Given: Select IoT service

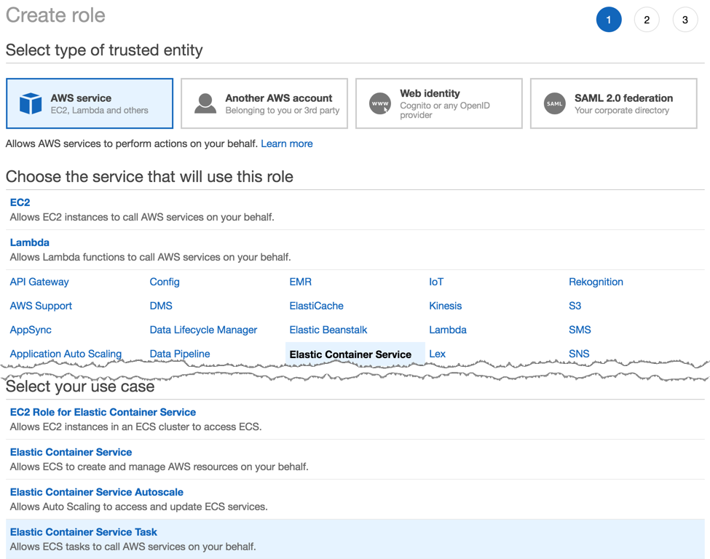Looking at the screenshot, I should click(436, 282).
